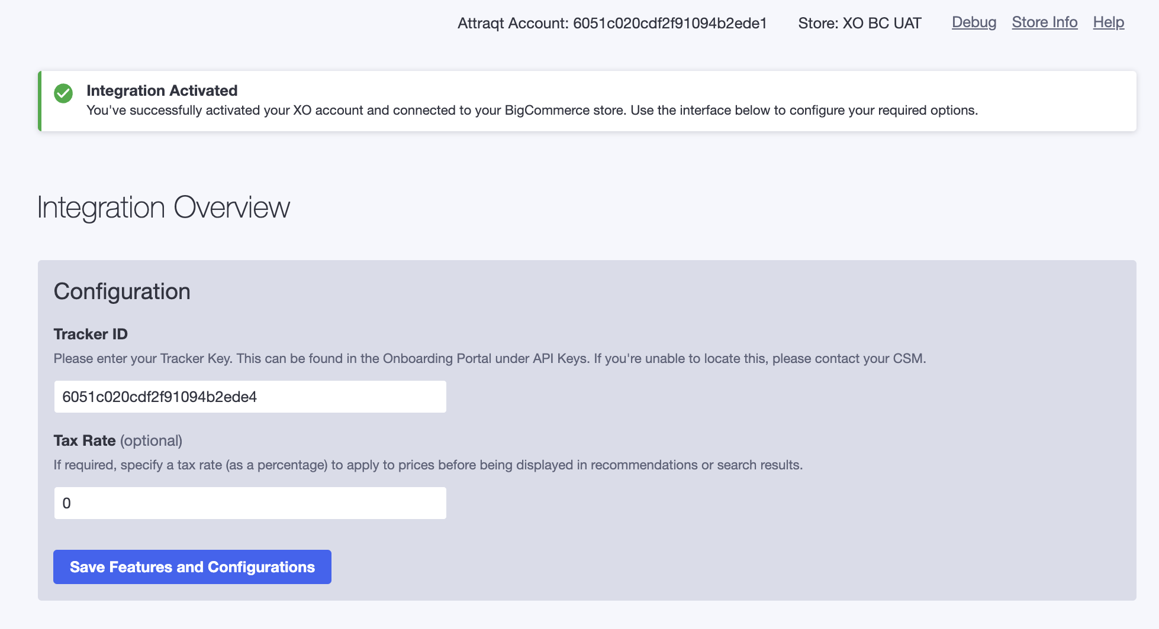Click the Integration Overview page title
Screen dimensions: 1159x629
[163, 207]
